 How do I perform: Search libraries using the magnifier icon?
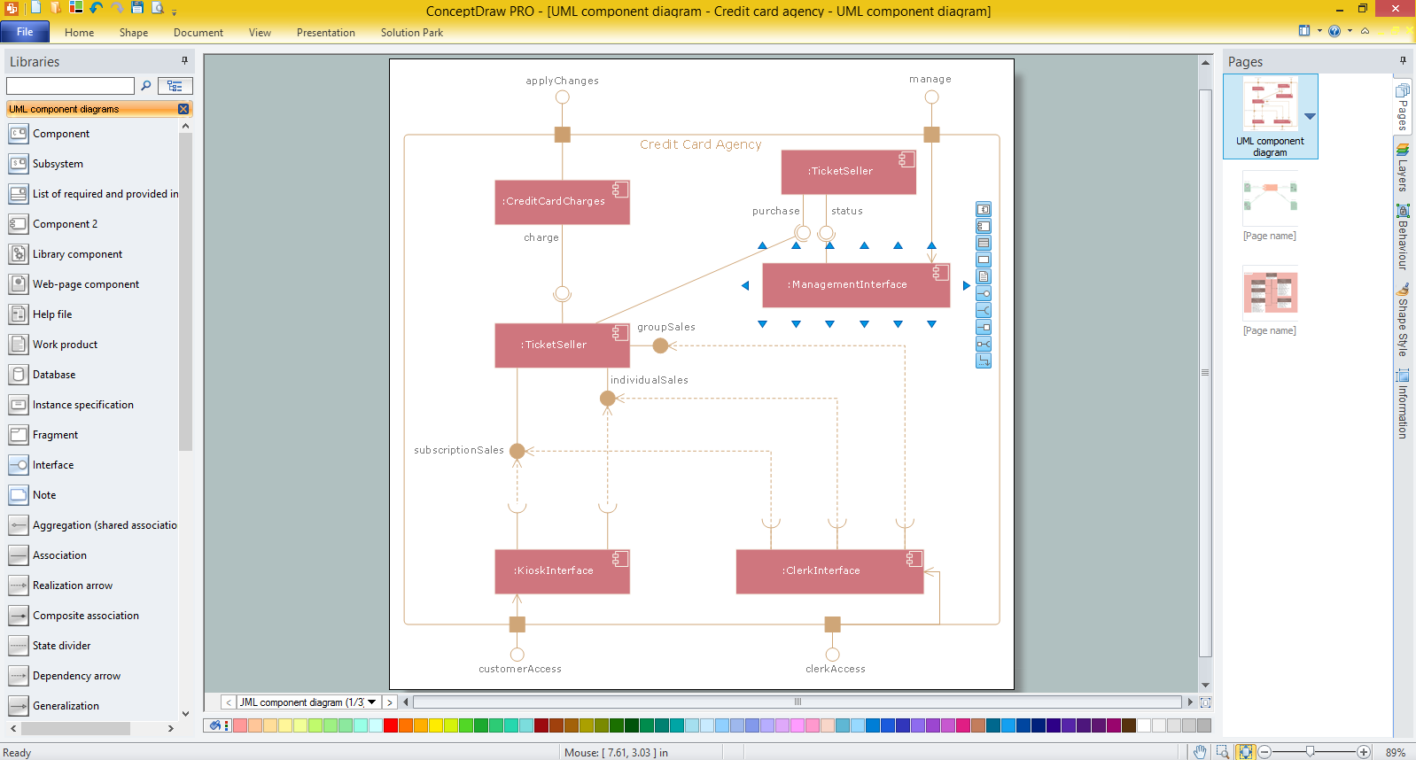pyautogui.click(x=146, y=86)
